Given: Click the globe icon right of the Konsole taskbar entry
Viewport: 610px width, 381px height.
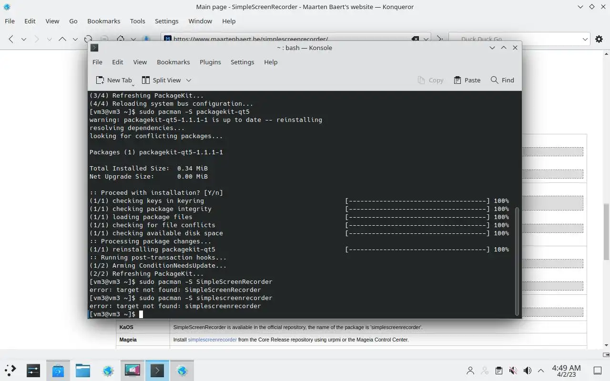Looking at the screenshot, I should [182, 370].
